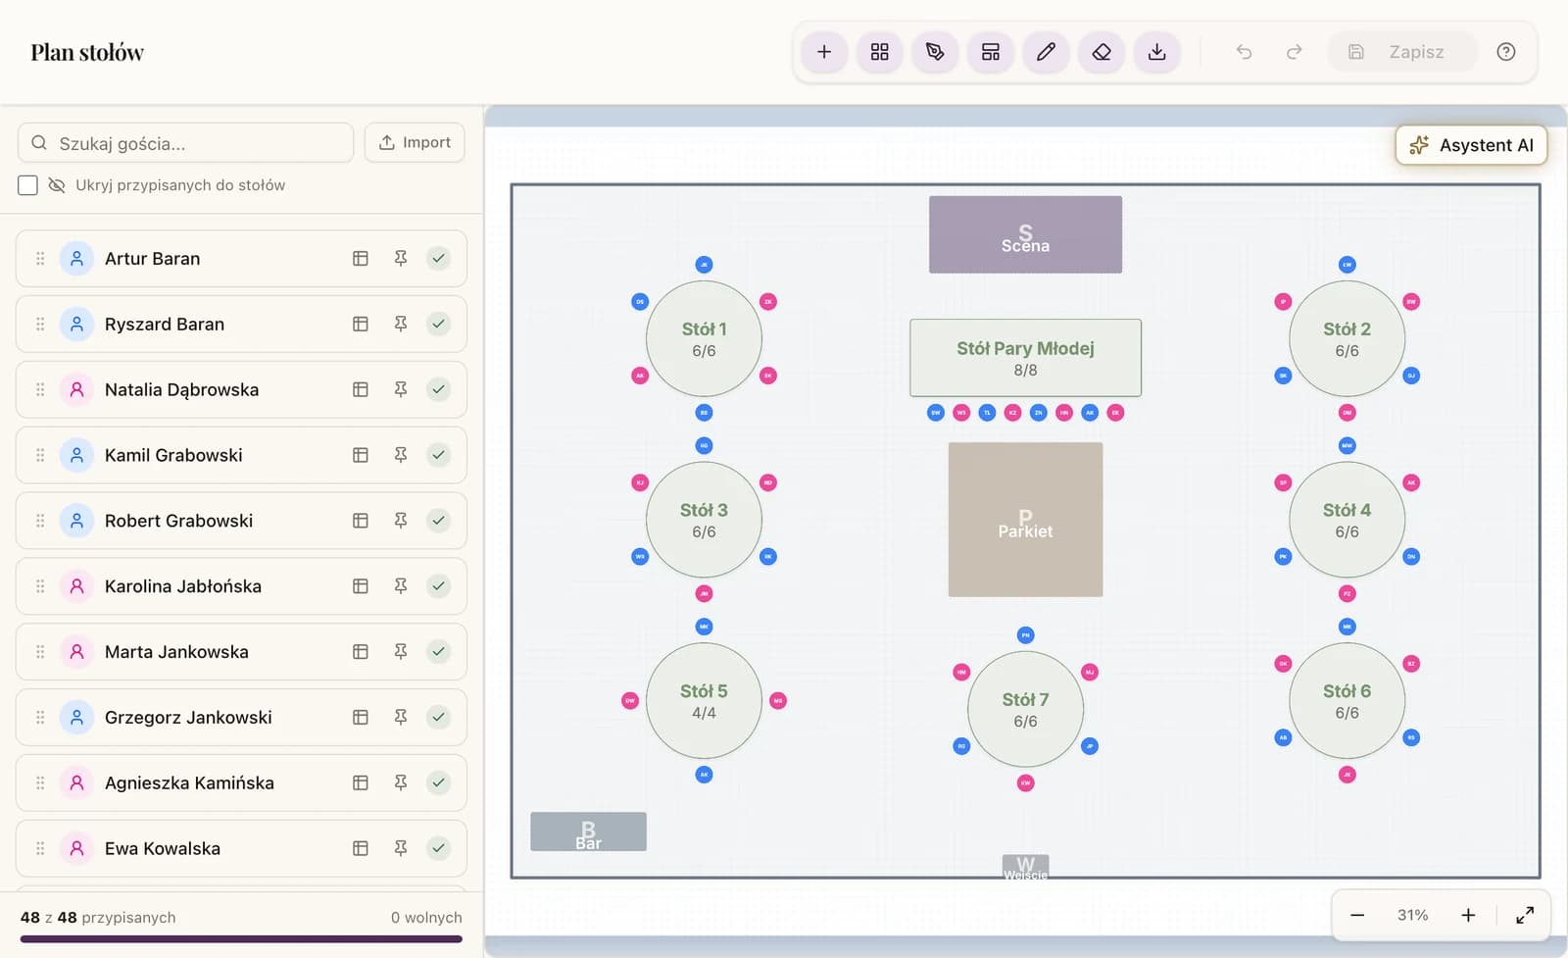Click the layout template toolbar icon
1568x958 pixels.
click(x=991, y=52)
